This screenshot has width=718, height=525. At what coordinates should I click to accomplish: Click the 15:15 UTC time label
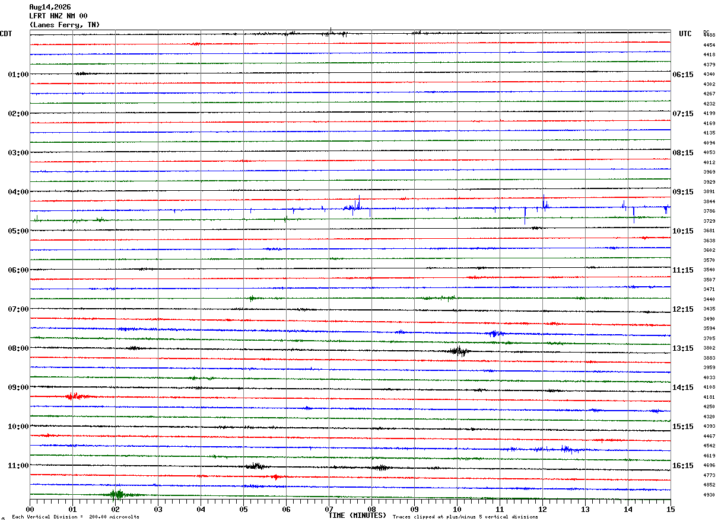point(683,427)
